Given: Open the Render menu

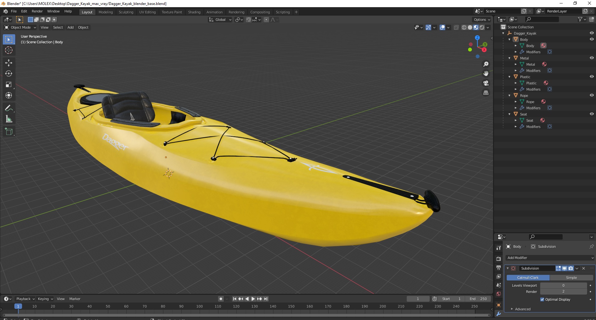Looking at the screenshot, I should coord(37,11).
